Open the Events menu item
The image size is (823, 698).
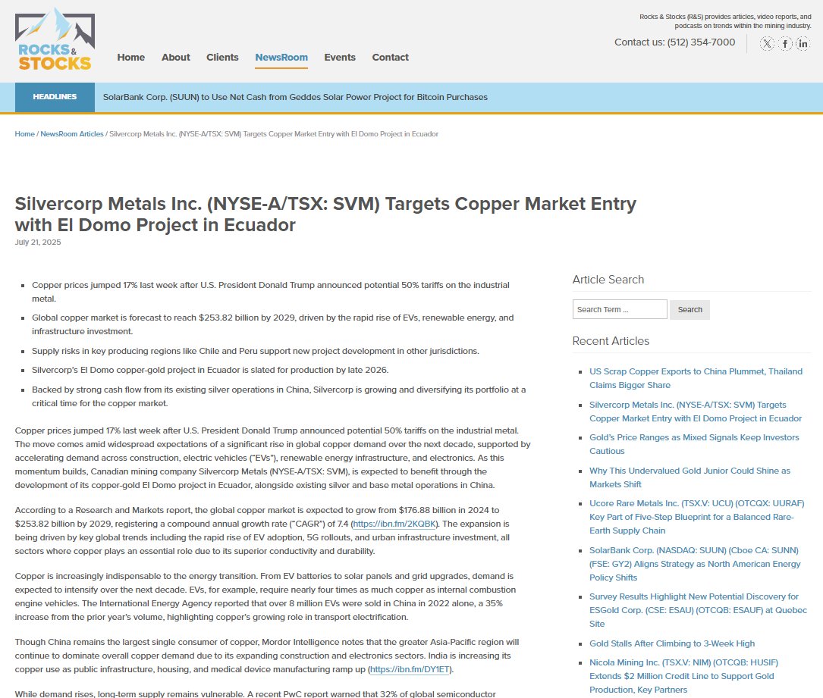coord(340,57)
